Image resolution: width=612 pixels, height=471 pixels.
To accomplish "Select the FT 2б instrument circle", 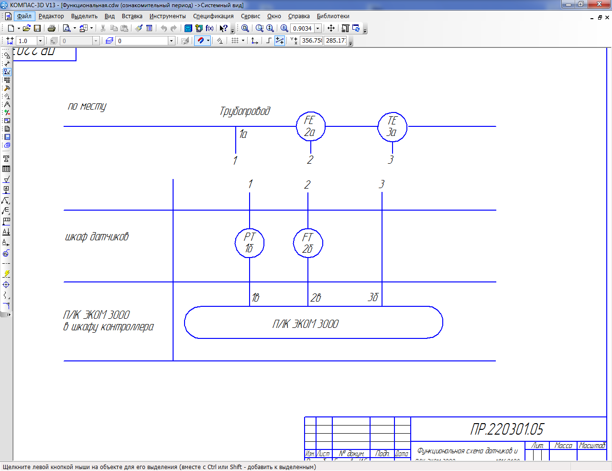I will pos(308,243).
